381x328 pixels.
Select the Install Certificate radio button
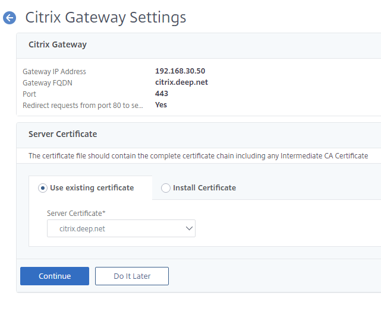click(x=166, y=188)
